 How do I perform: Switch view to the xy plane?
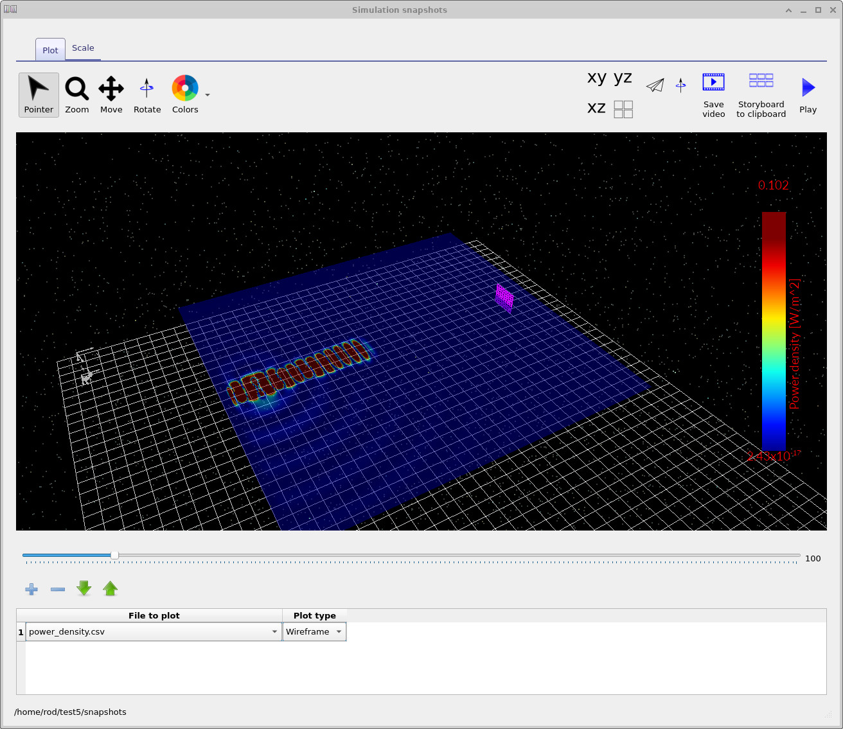[x=595, y=78]
